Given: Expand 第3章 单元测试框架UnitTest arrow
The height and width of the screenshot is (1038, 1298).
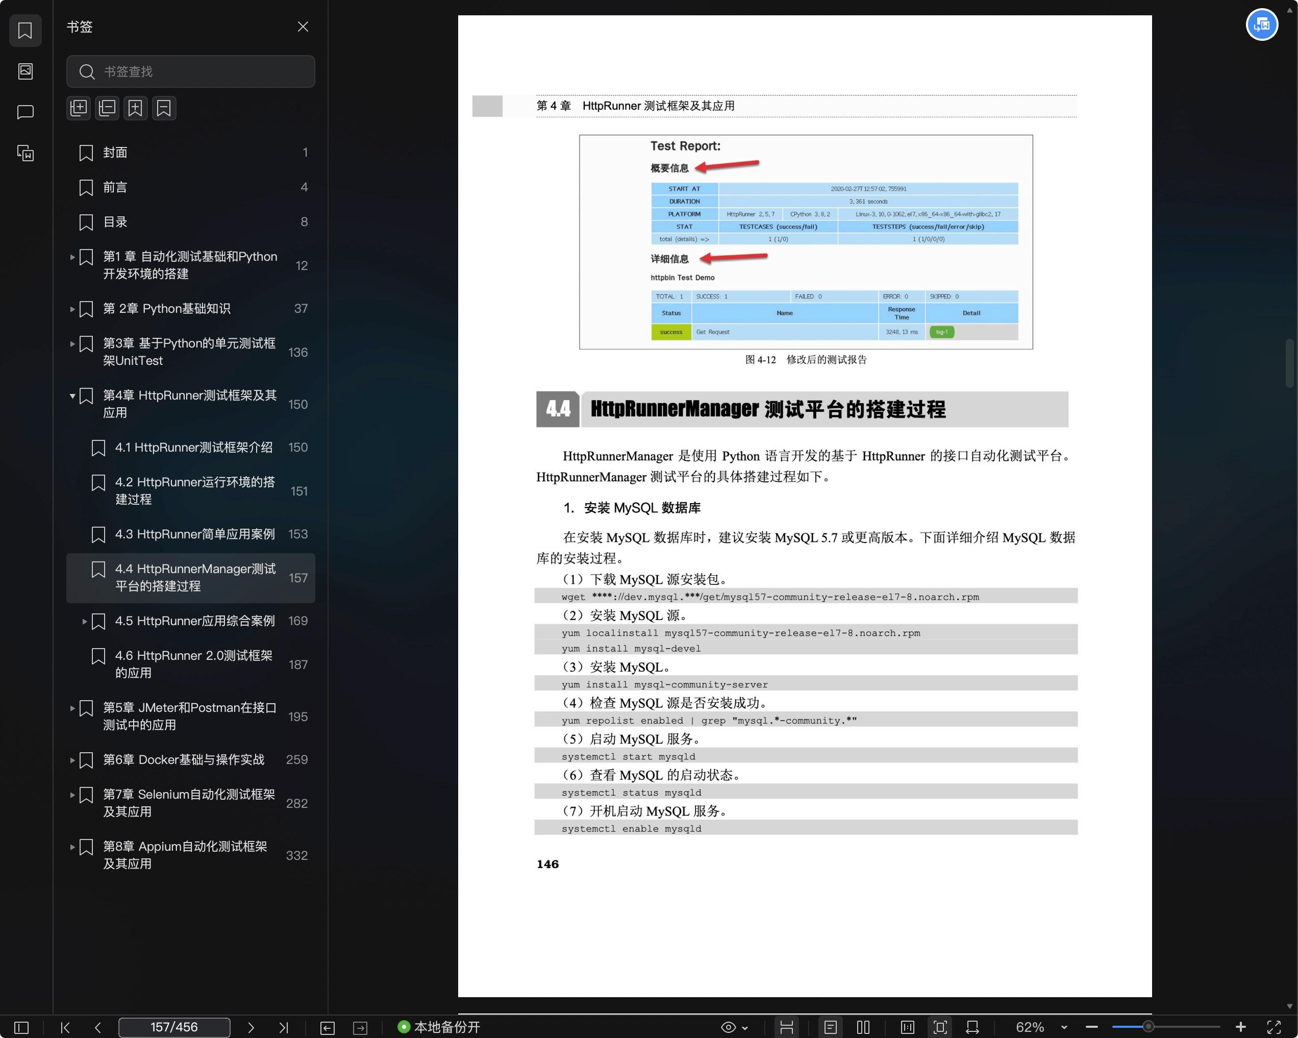Looking at the screenshot, I should tap(72, 344).
